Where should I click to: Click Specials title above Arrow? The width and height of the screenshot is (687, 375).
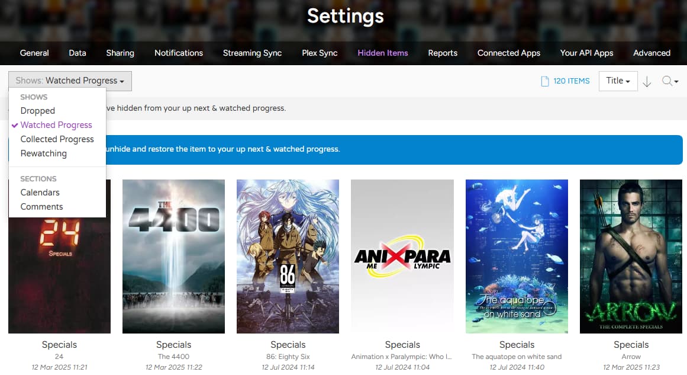click(x=631, y=345)
